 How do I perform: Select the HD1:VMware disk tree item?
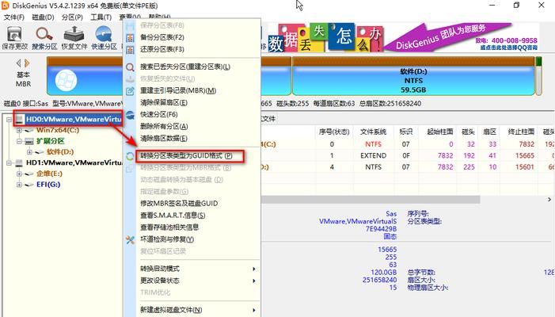pos(74,163)
